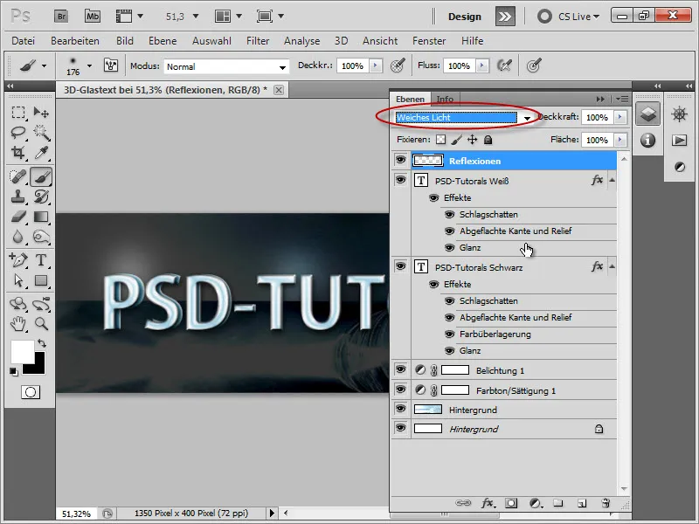This screenshot has height=524, width=699.
Task: Delete layer with the trash icon
Action: tap(606, 503)
